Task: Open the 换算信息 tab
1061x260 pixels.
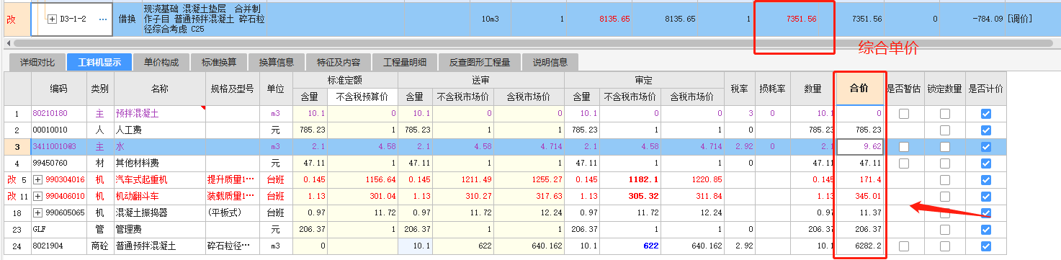Action: [x=277, y=62]
